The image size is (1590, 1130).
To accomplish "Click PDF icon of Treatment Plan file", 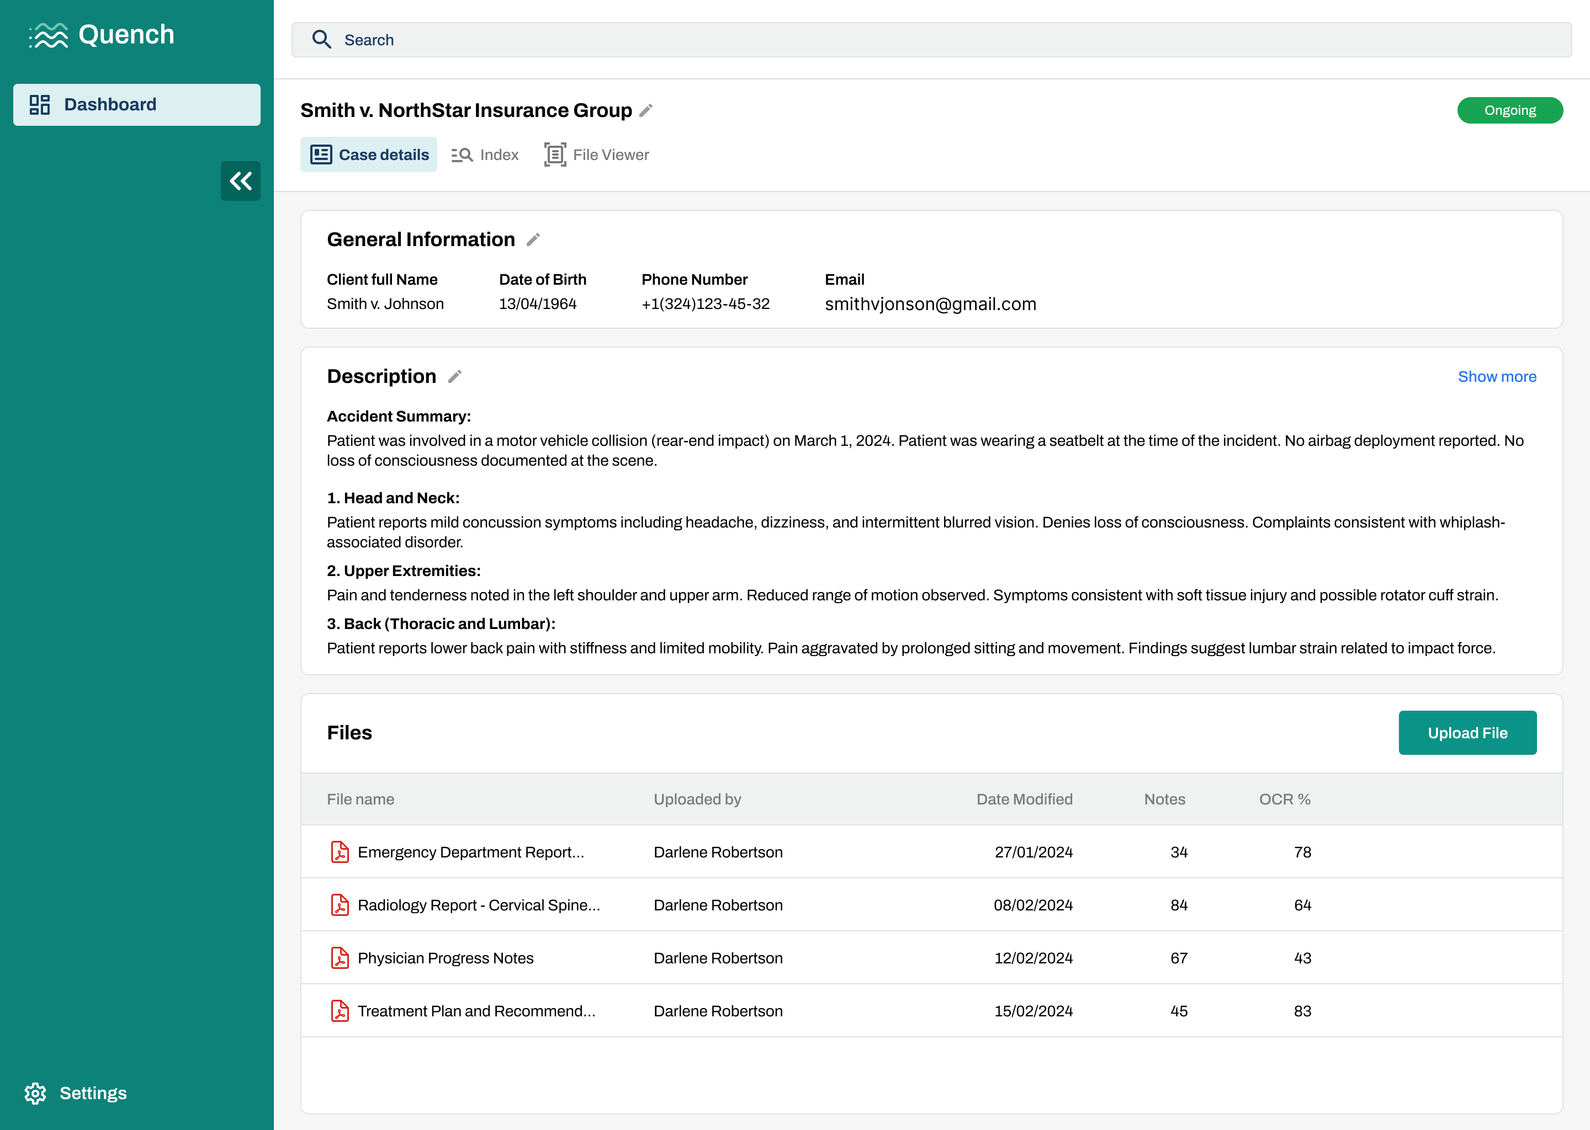I will (340, 1011).
